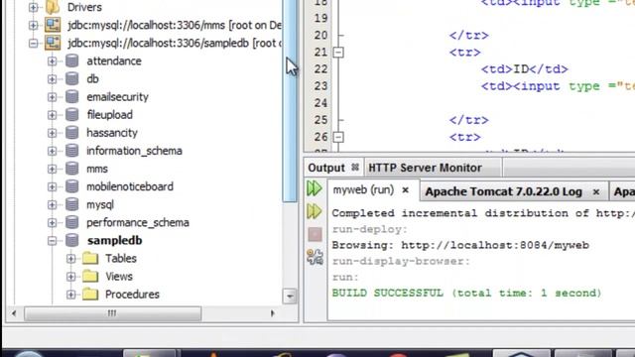Expand the mysql database node
The width and height of the screenshot is (635, 357).
pos(52,205)
